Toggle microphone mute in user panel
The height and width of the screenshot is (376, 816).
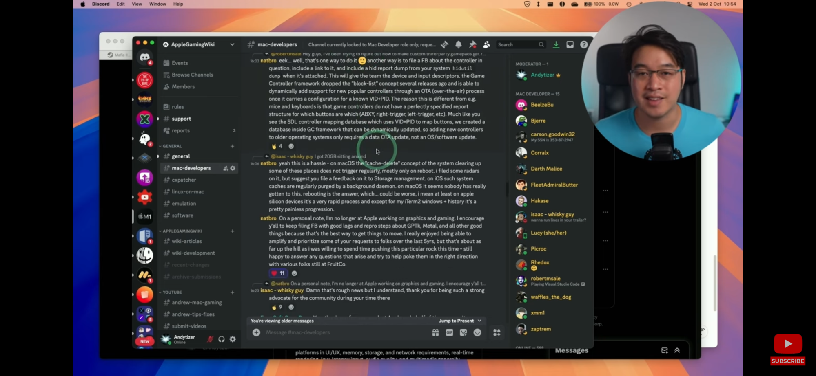point(210,339)
